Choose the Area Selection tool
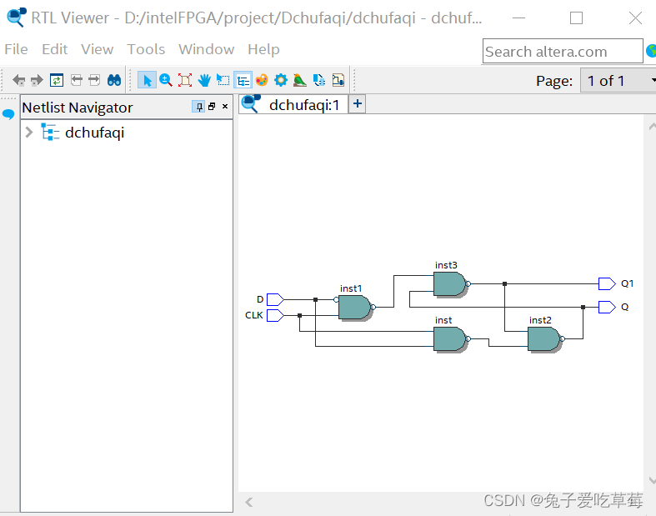 click(223, 80)
